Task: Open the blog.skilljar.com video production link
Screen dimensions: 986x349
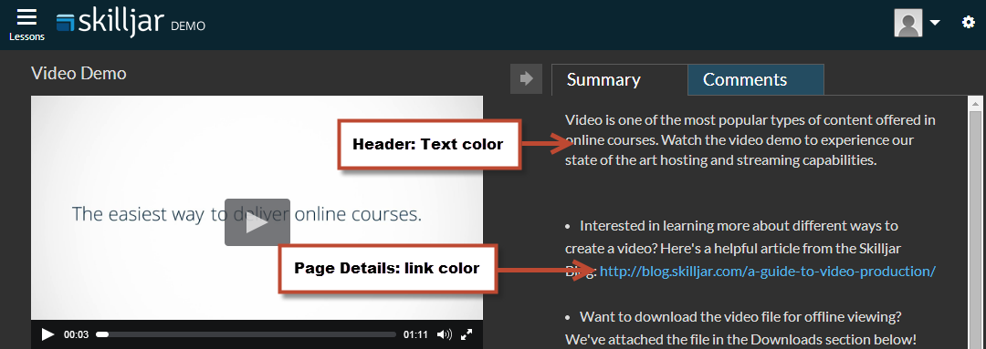Action: (768, 272)
